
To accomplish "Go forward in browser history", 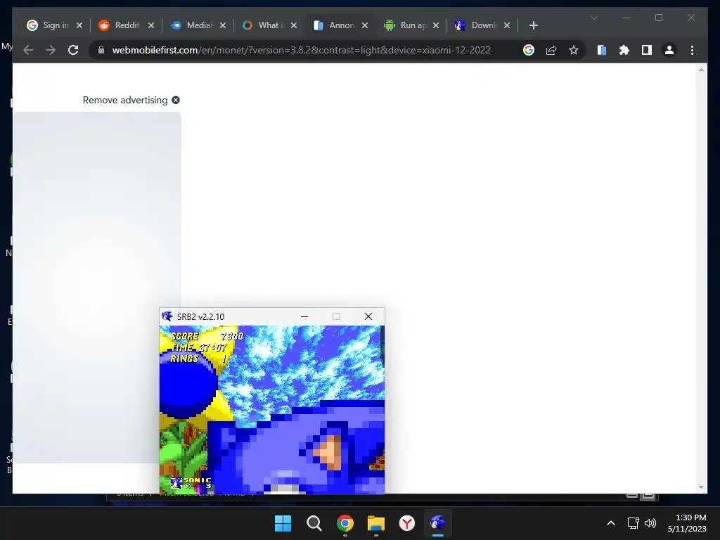I will (51, 50).
